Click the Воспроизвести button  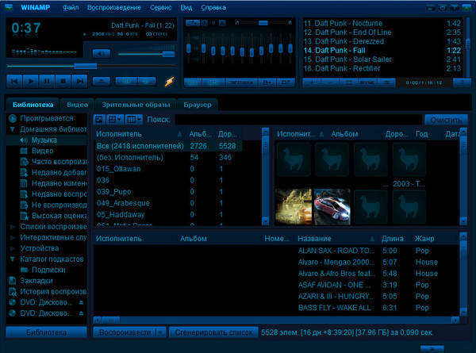coord(125,332)
